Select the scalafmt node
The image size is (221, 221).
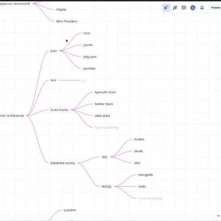pyautogui.click(x=70, y=210)
